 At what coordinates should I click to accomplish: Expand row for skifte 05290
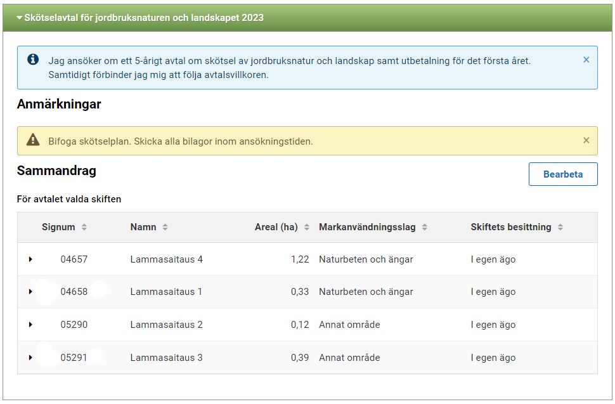click(30, 325)
